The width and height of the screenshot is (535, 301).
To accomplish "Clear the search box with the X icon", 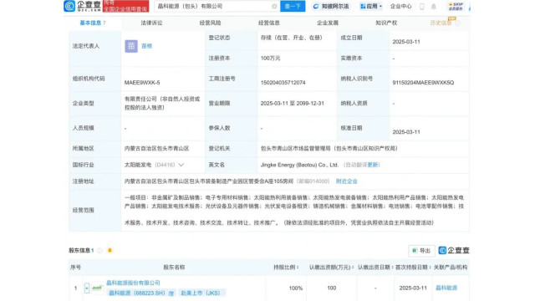I will pos(274,6).
